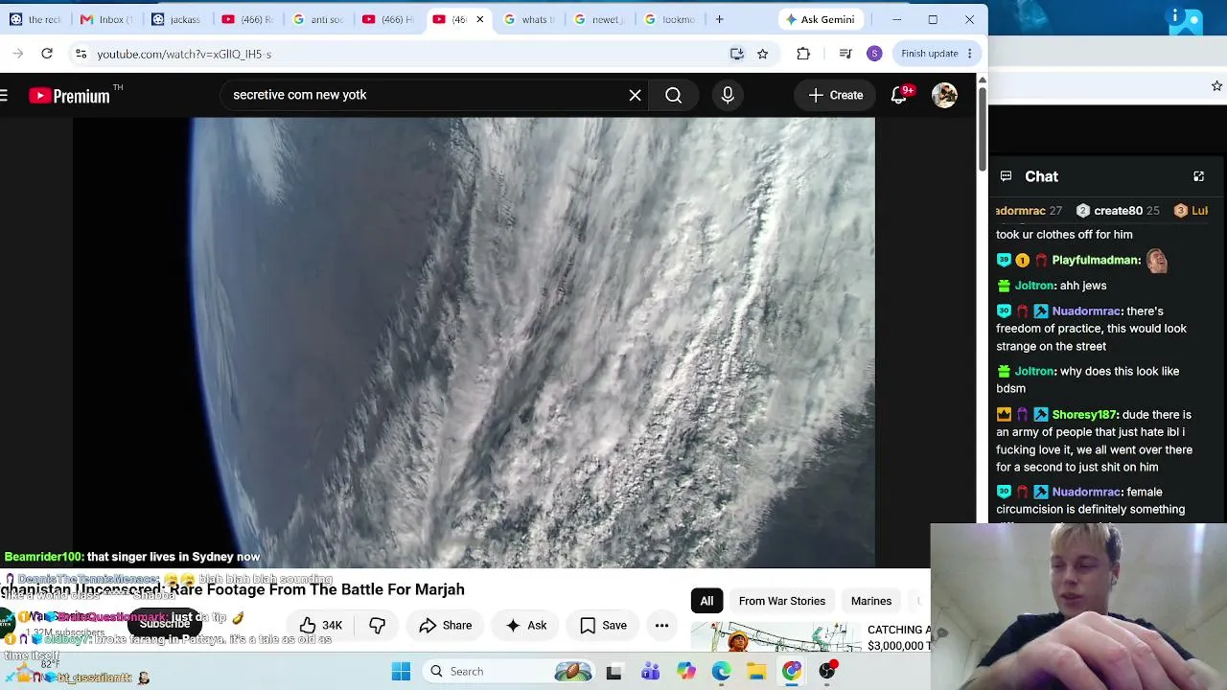Dislike the video

[x=378, y=626]
